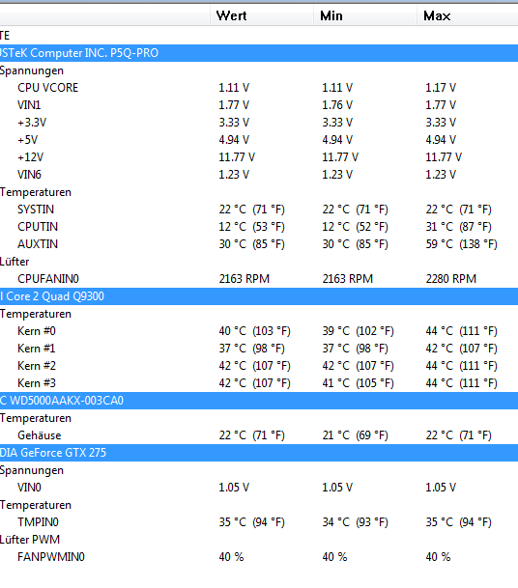The image size is (518, 588).
Task: Click Kern #3 min value 41 °C
Action: point(359,383)
